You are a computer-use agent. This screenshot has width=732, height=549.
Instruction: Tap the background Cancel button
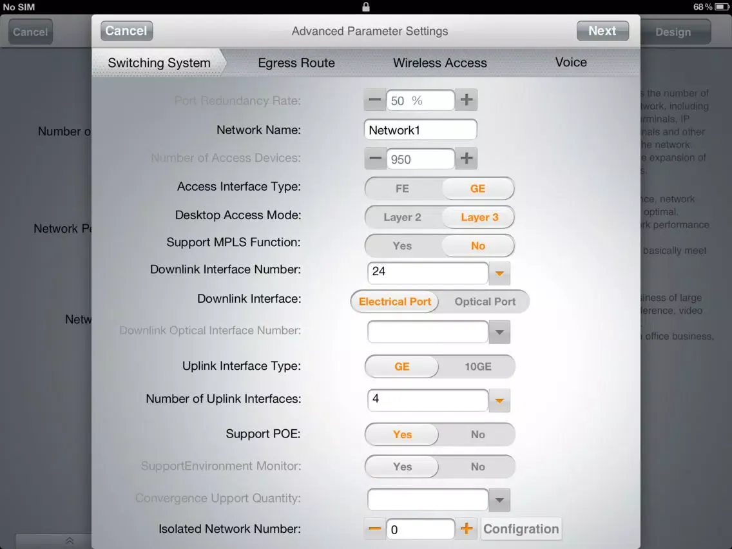30,32
